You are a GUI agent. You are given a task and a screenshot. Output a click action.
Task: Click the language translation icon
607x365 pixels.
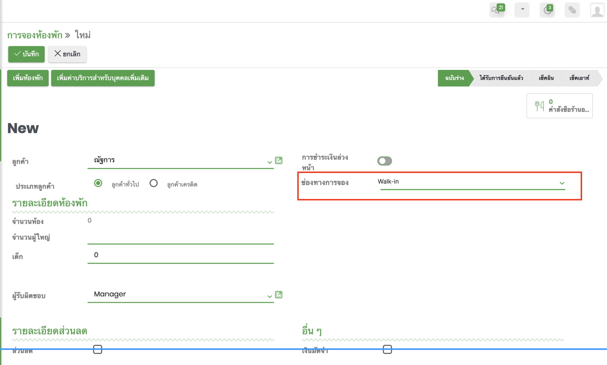[x=572, y=10]
